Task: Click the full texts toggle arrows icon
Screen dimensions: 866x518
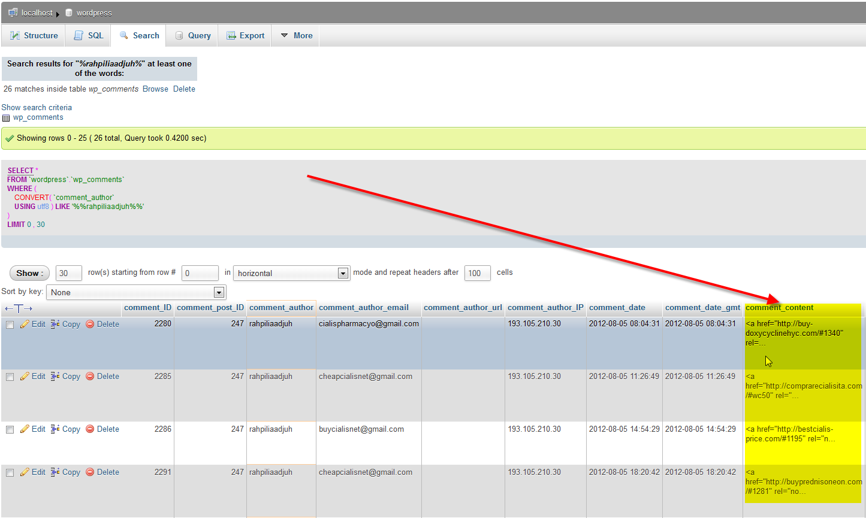Action: tap(19, 308)
